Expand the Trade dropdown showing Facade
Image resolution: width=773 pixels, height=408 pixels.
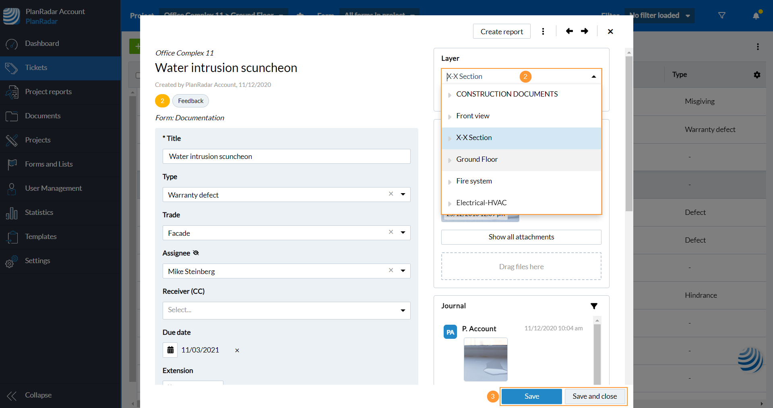[403, 233]
